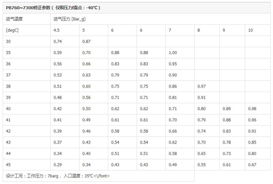
Task: Select value 0.79 in the 41 row
Action: 201,120
